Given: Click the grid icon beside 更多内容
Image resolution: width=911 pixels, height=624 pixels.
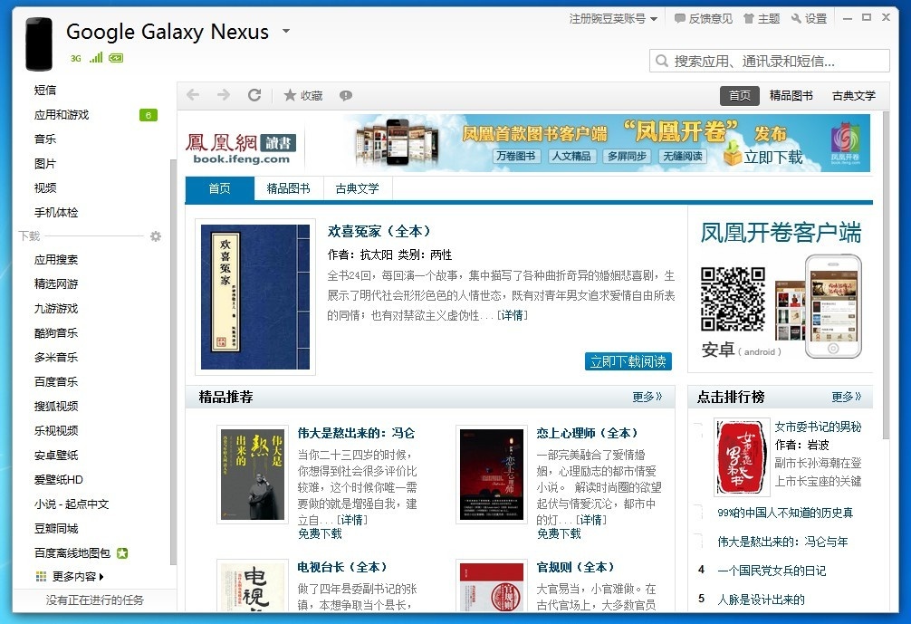Looking at the screenshot, I should click(41, 576).
